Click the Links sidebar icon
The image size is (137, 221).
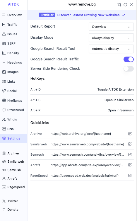(4, 81)
